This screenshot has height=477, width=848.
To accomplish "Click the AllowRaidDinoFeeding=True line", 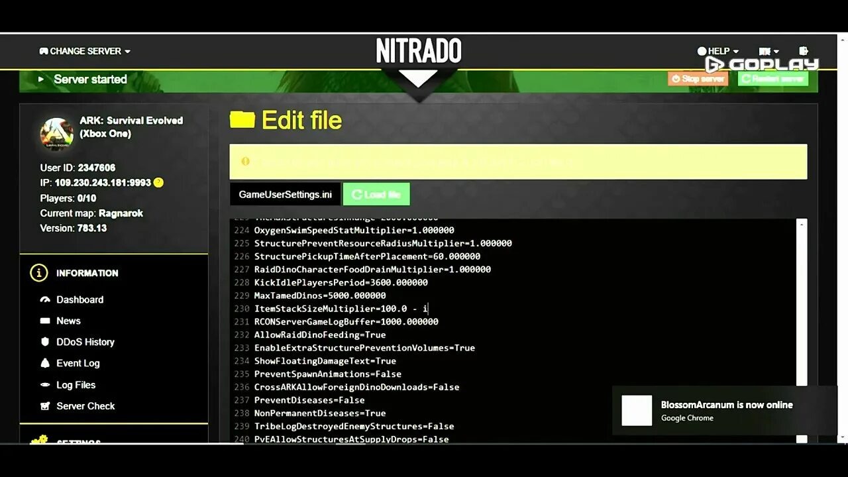I will (320, 335).
